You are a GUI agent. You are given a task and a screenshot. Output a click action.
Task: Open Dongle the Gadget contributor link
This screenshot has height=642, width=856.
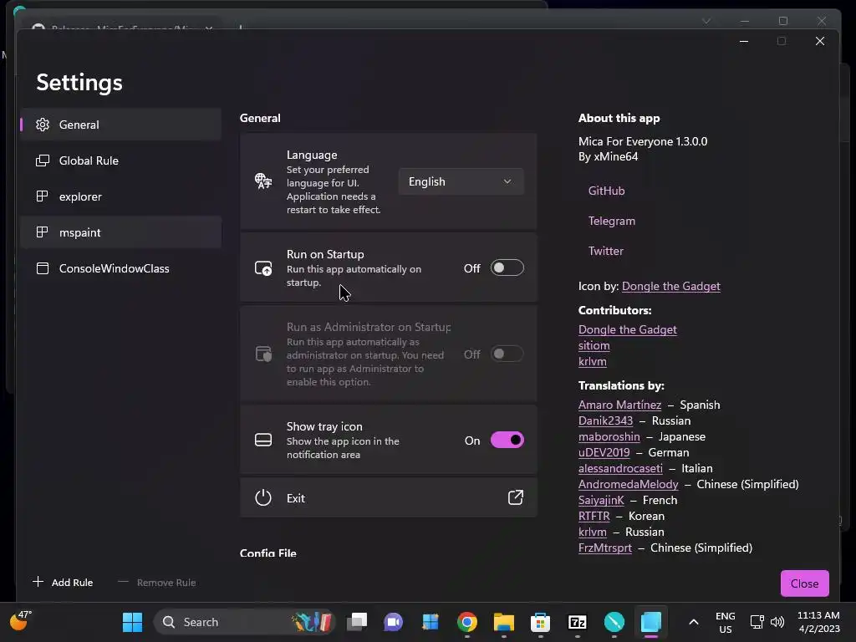tap(627, 329)
